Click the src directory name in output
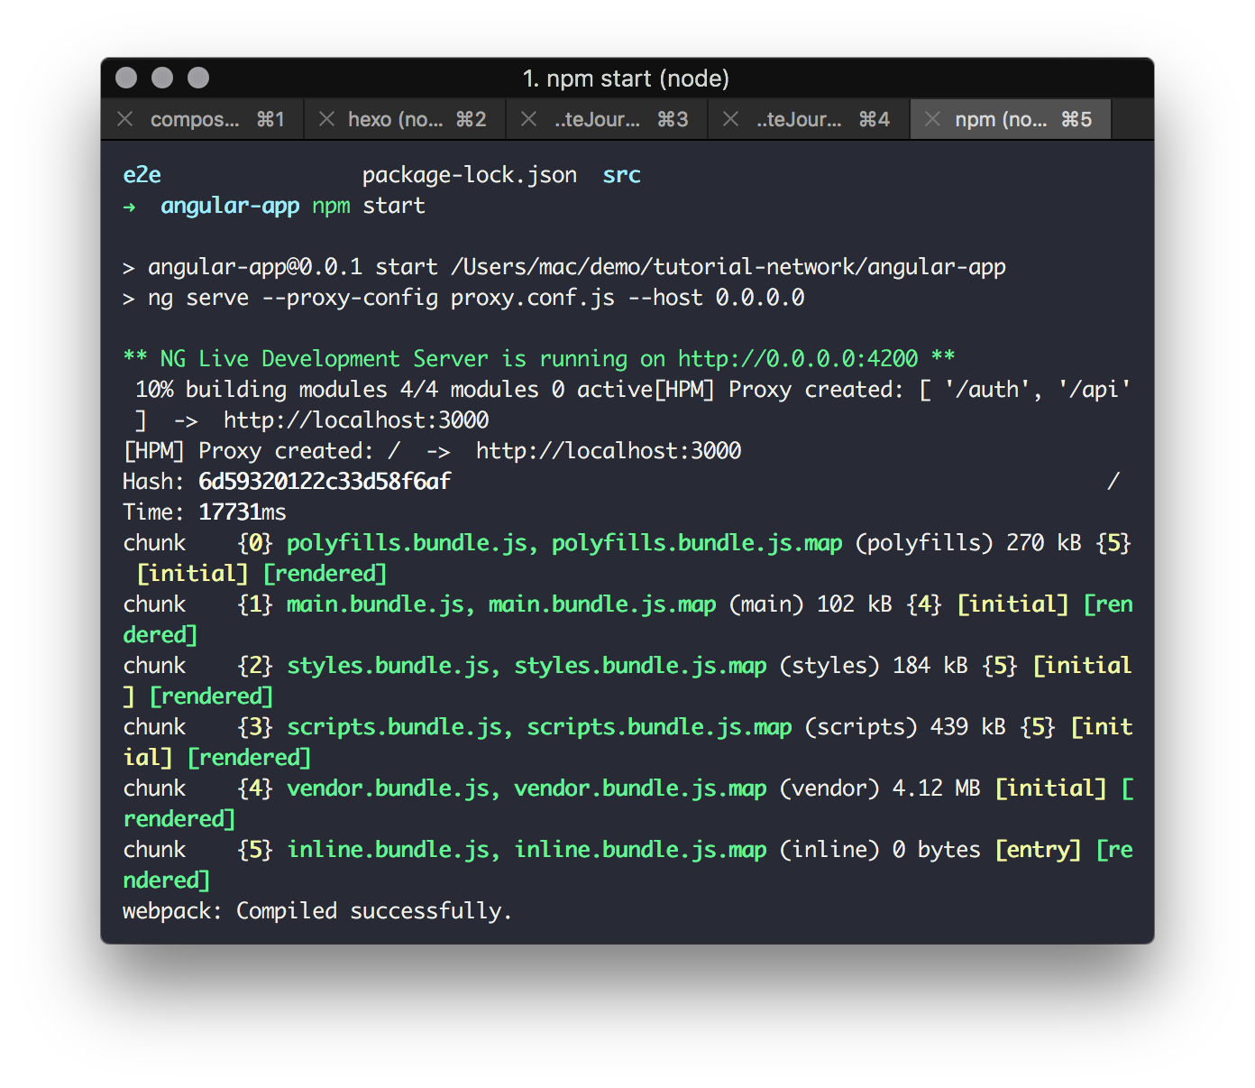 click(621, 174)
